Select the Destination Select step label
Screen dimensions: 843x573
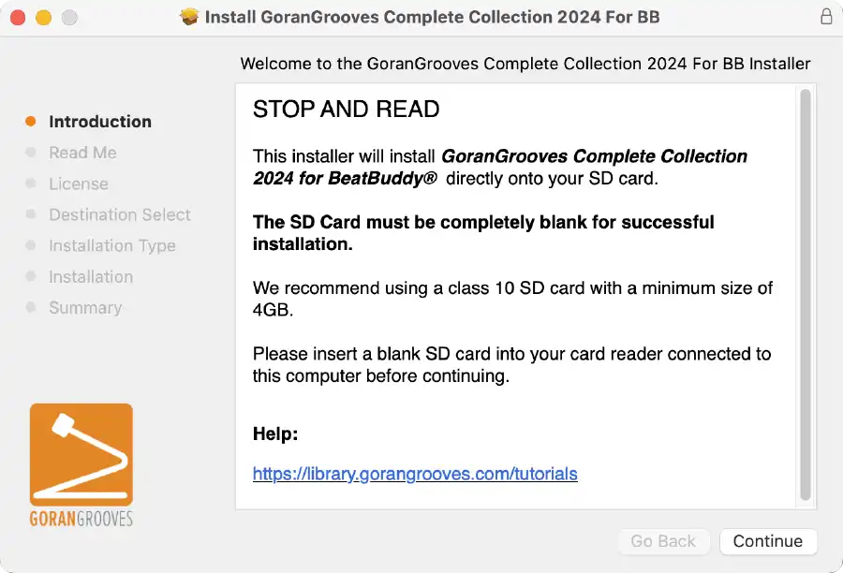pos(120,214)
